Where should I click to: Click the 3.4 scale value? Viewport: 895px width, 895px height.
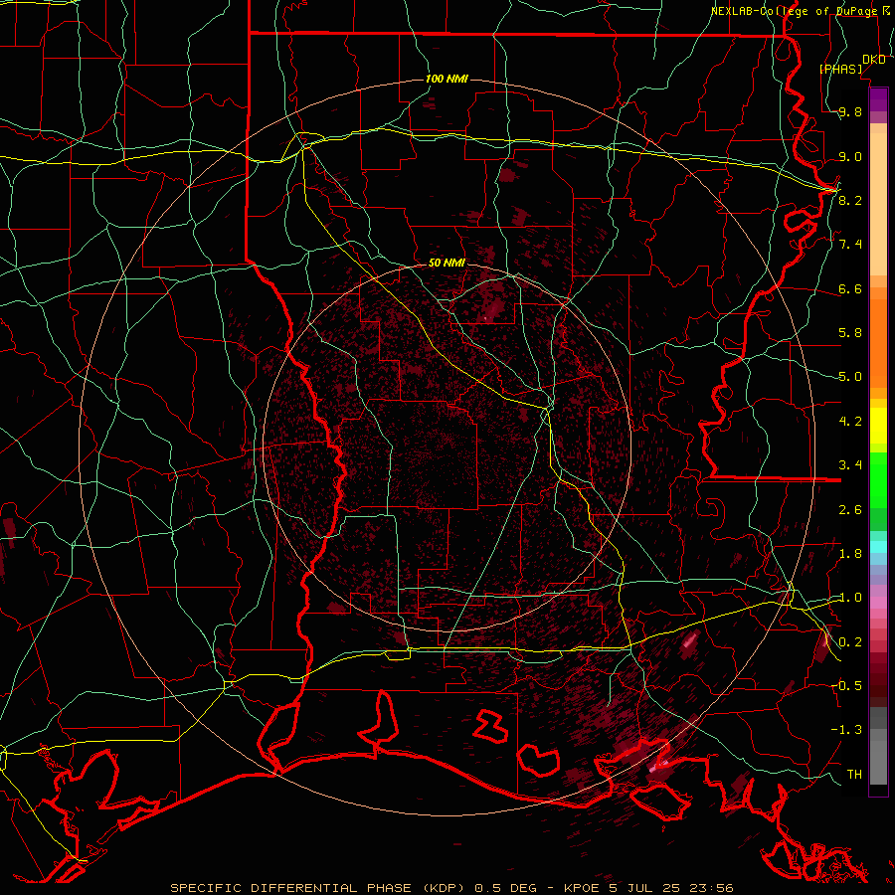[x=850, y=465]
